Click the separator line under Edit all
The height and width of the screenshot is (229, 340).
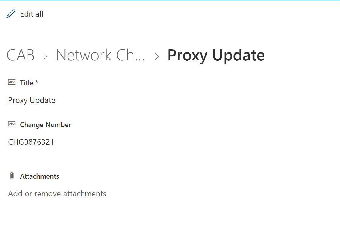pyautogui.click(x=171, y=26)
